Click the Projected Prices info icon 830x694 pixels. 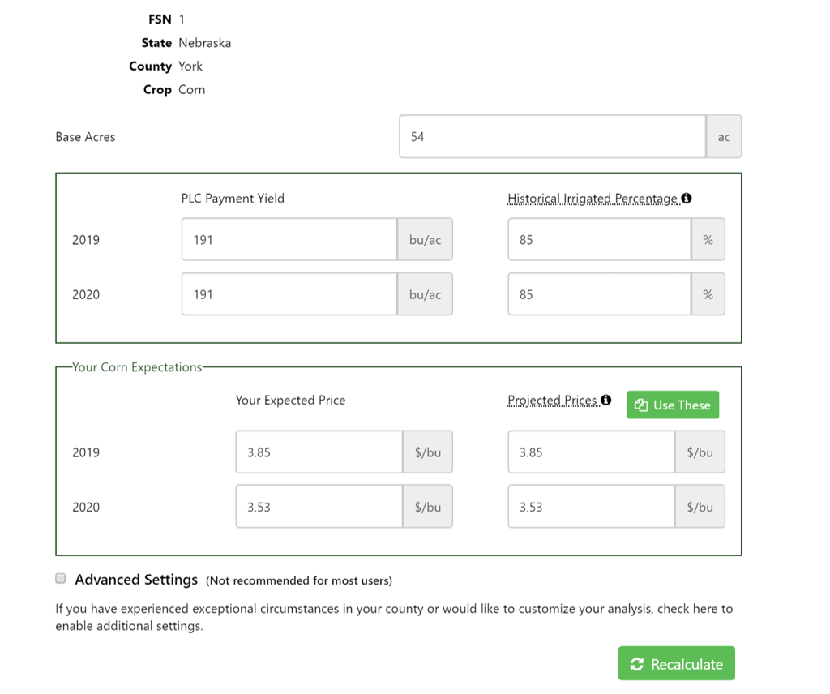pos(606,400)
